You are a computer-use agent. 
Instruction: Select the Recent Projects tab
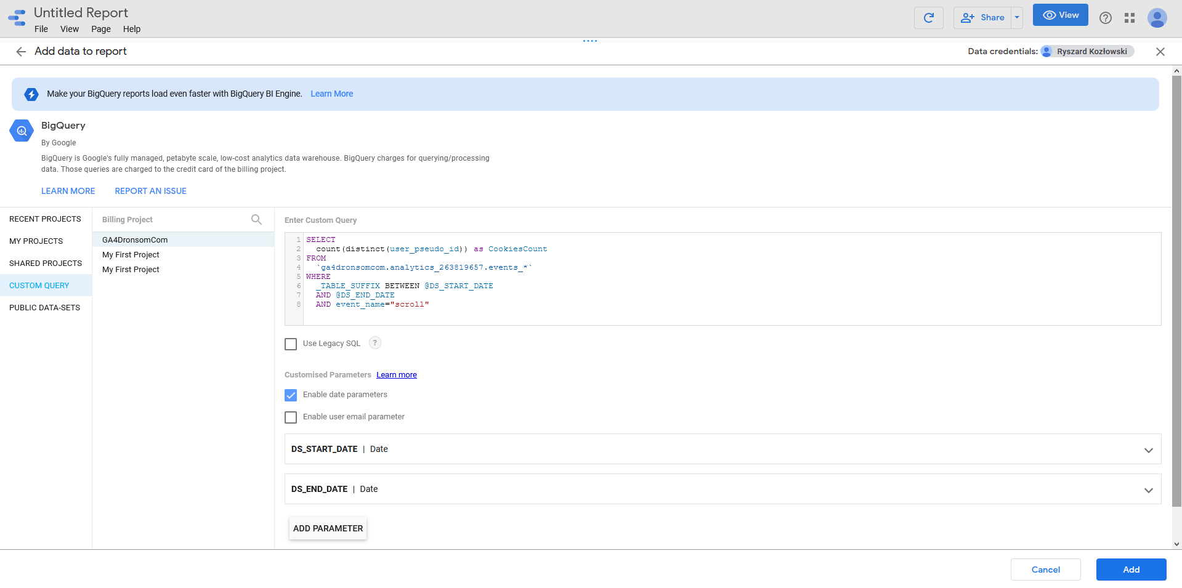point(46,219)
